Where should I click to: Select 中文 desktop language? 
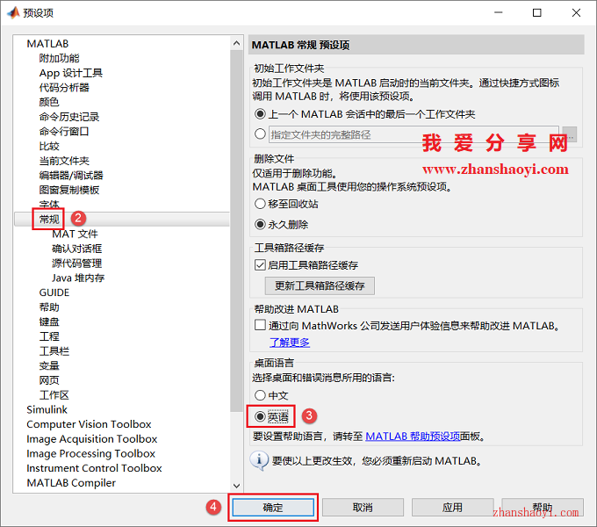click(260, 395)
